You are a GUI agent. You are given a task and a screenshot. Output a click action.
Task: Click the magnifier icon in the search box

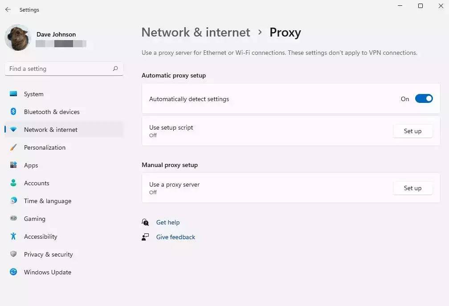pyautogui.click(x=115, y=69)
